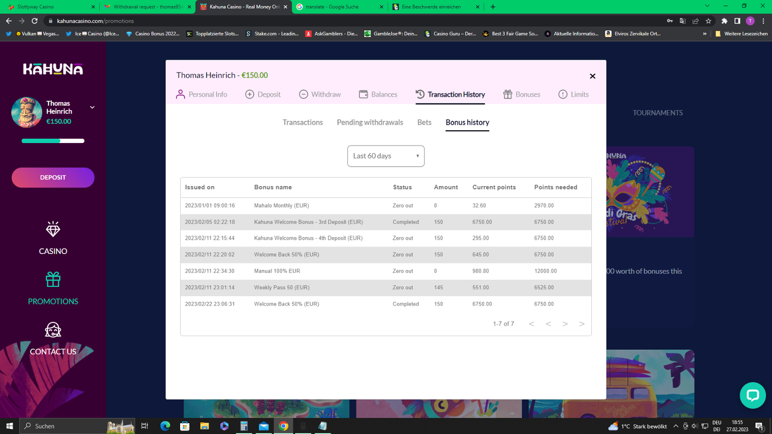The image size is (772, 434).
Task: Go to next page arrow in pagination
Action: (x=565, y=324)
